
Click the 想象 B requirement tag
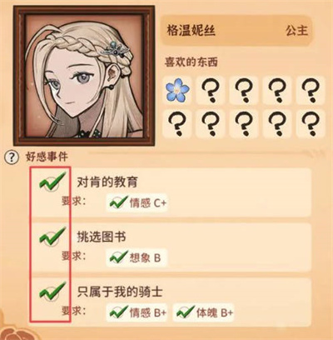pyautogui.click(x=137, y=257)
